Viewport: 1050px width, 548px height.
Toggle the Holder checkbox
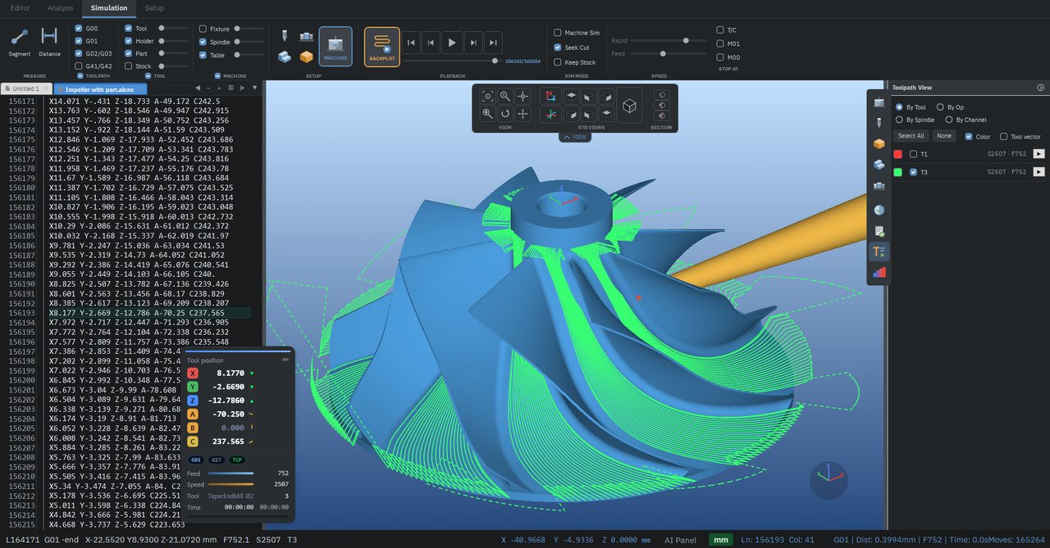tap(128, 41)
